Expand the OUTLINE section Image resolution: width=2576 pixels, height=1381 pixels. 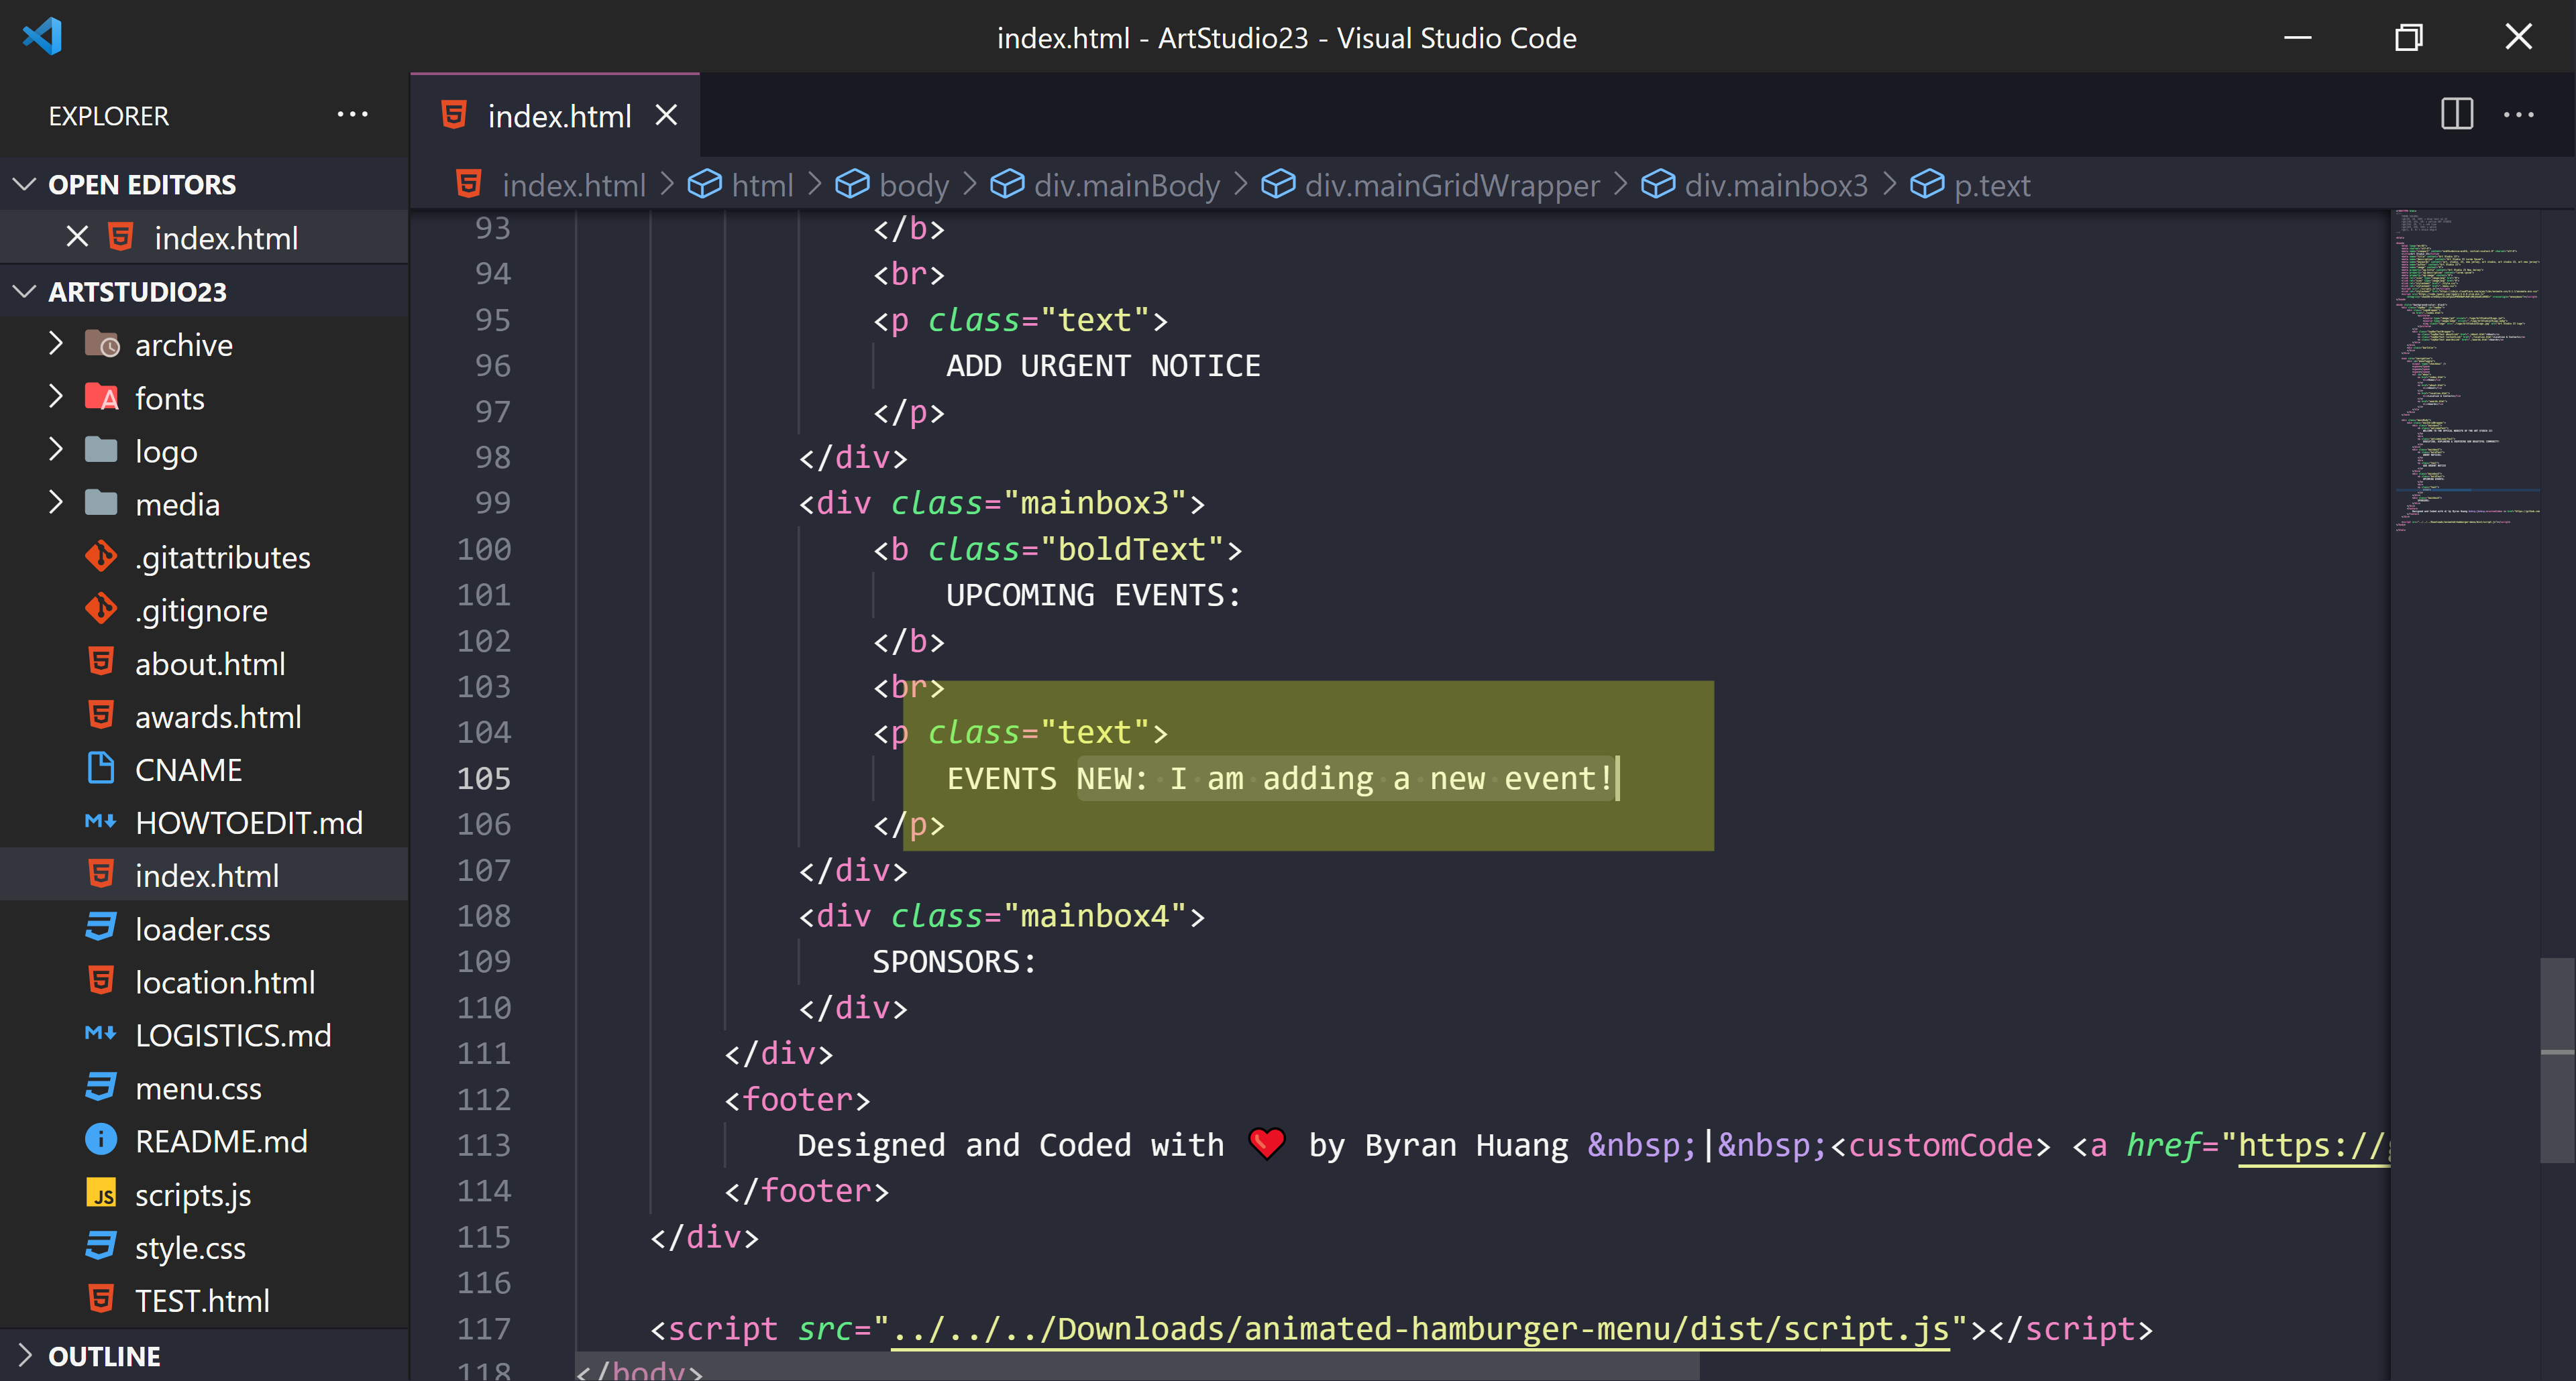[x=25, y=1355]
